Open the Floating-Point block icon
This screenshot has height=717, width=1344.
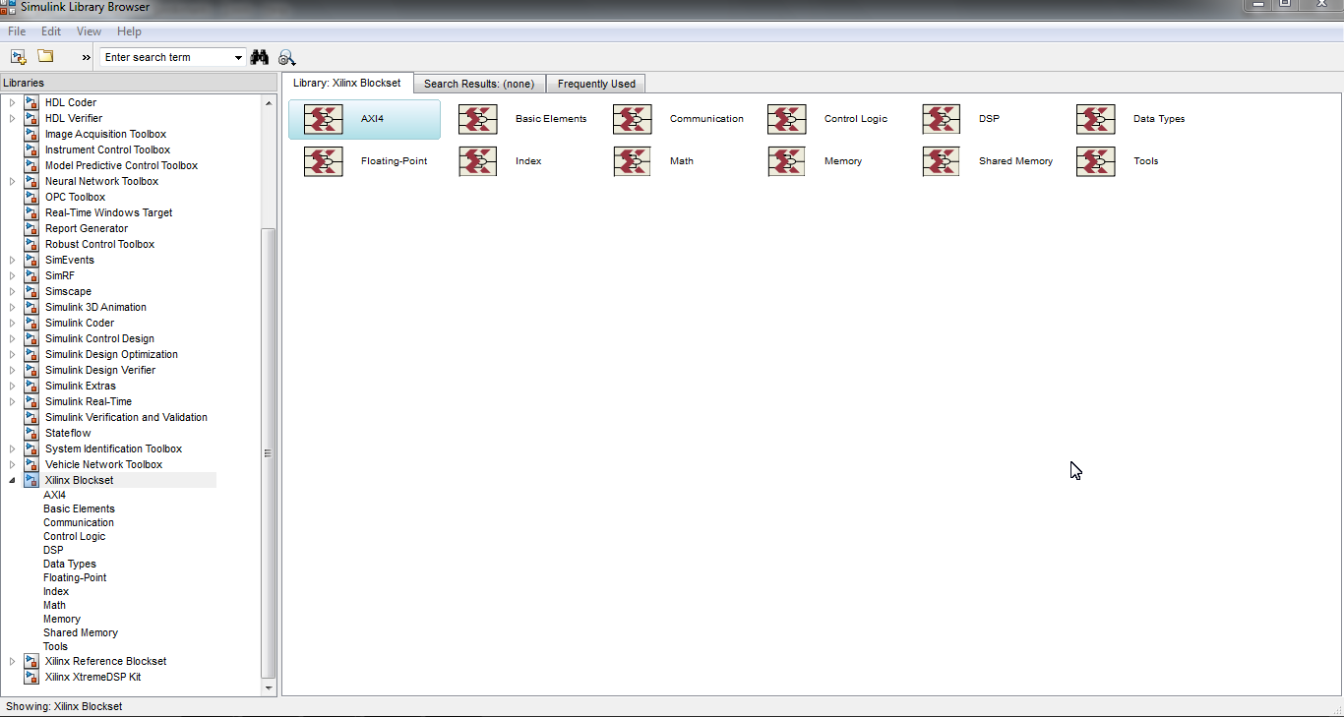(x=323, y=161)
